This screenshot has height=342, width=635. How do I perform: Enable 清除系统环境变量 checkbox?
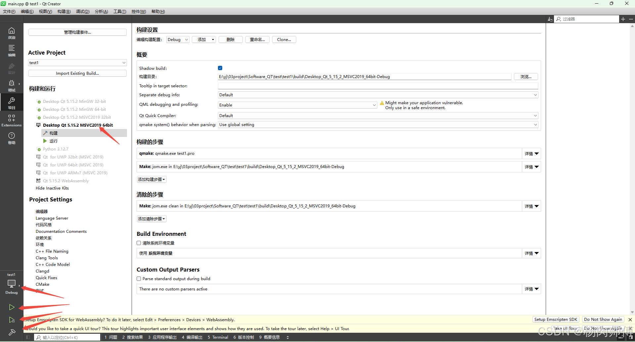coord(139,243)
